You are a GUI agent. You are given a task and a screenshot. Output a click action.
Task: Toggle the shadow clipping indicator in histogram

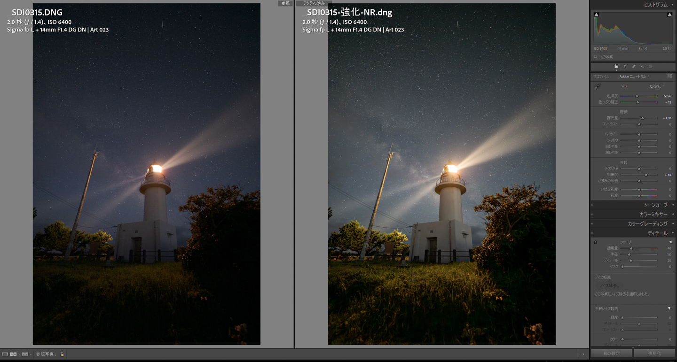click(x=596, y=15)
